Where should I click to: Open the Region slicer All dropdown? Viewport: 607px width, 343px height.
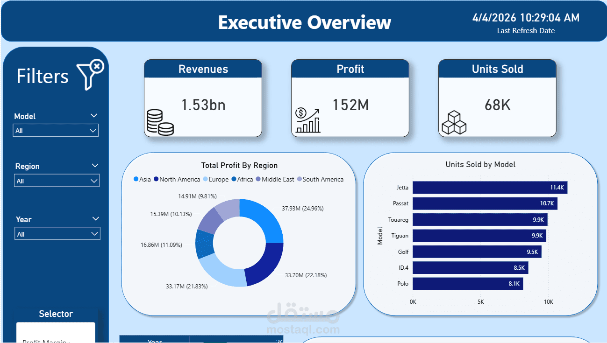pyautogui.click(x=57, y=181)
